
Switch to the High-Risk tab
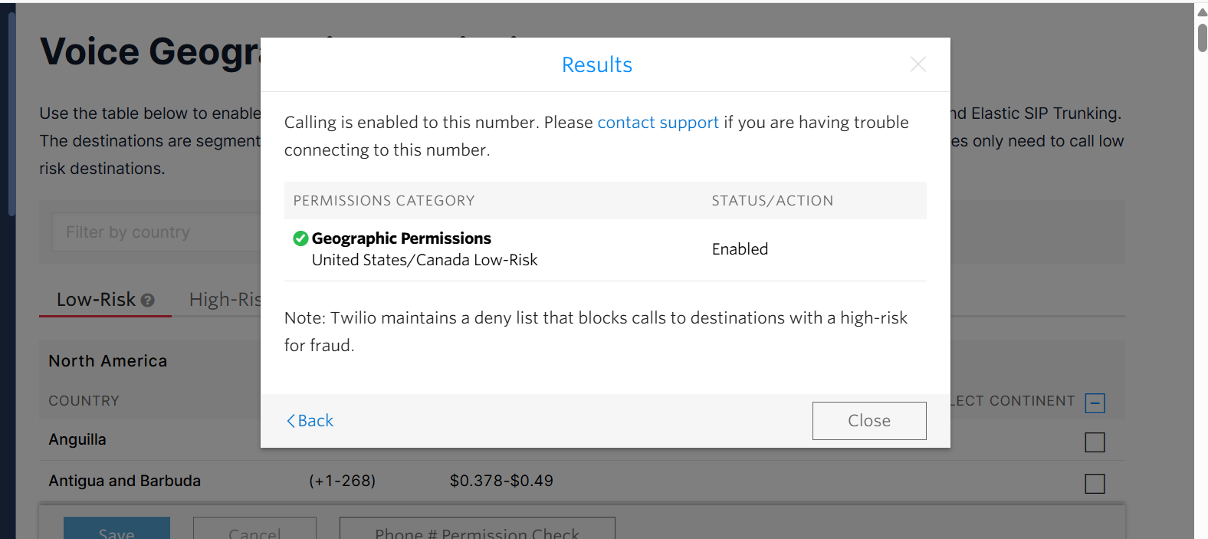225,300
